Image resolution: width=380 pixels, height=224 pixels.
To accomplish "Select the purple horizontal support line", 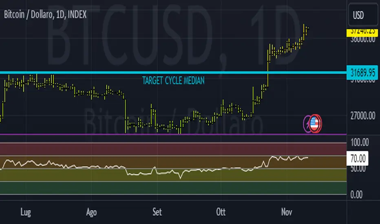I will 173,134.
